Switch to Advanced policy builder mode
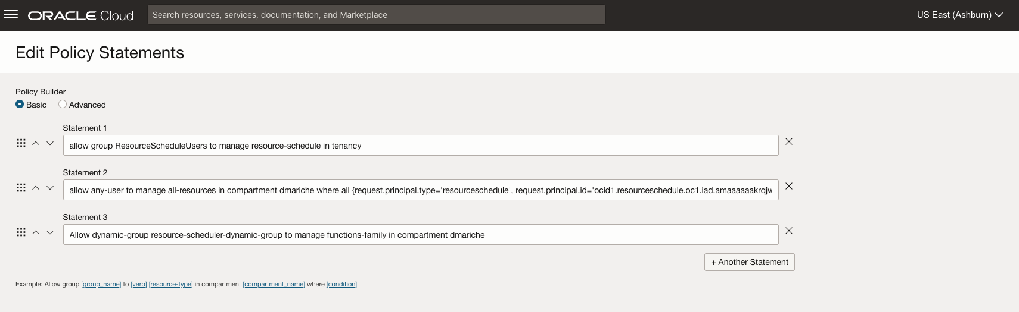Image resolution: width=1019 pixels, height=312 pixels. [x=63, y=105]
